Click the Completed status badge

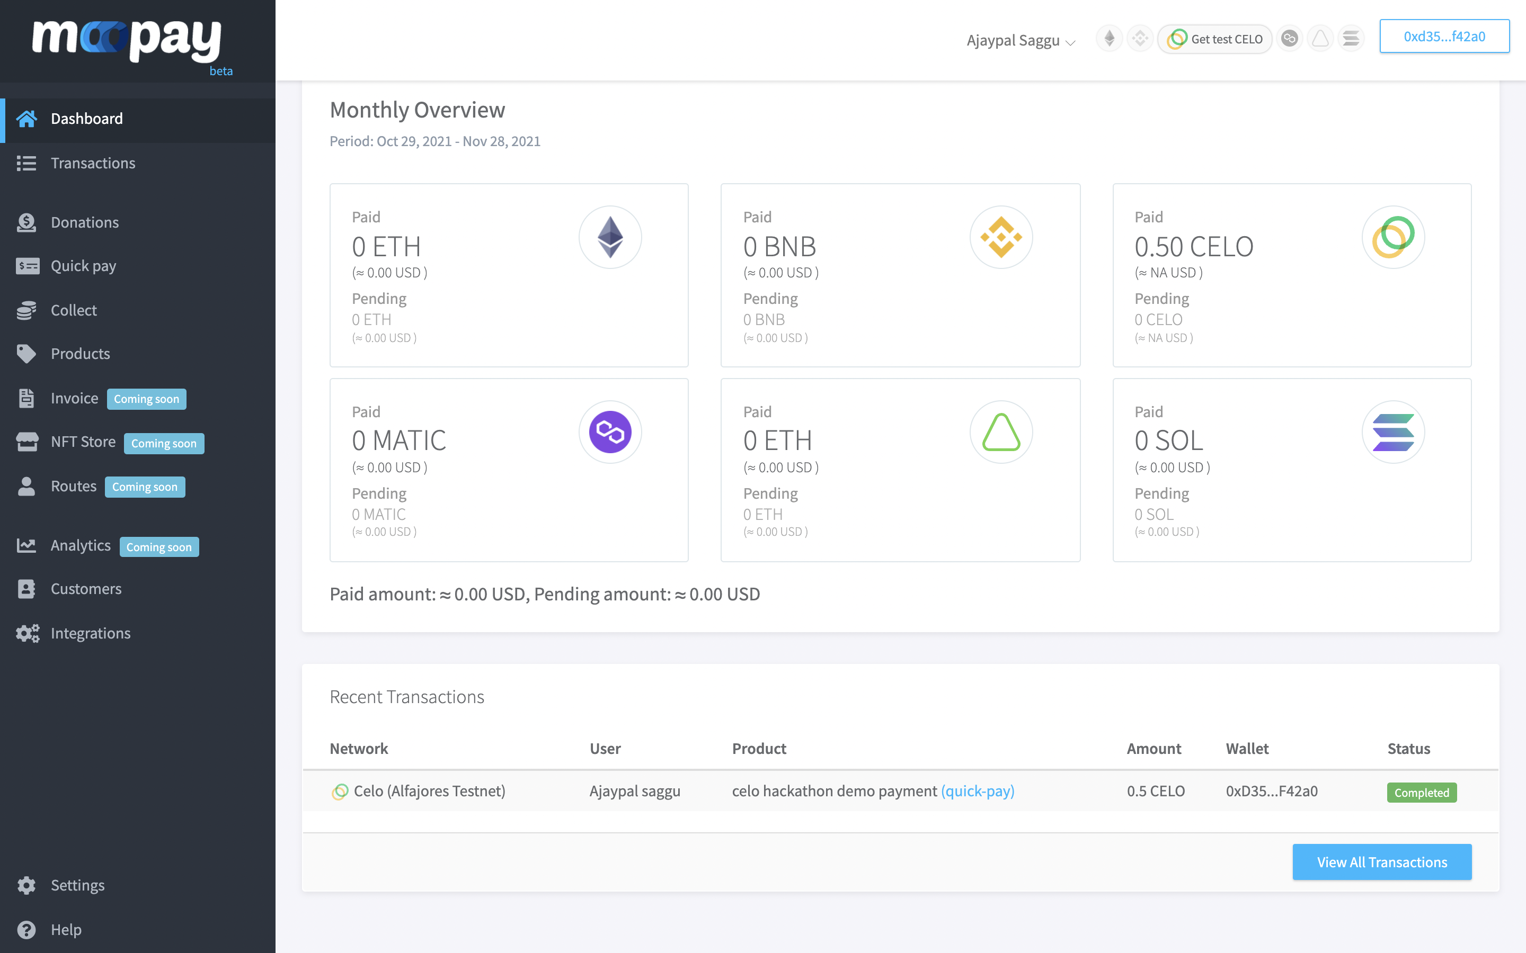point(1421,792)
